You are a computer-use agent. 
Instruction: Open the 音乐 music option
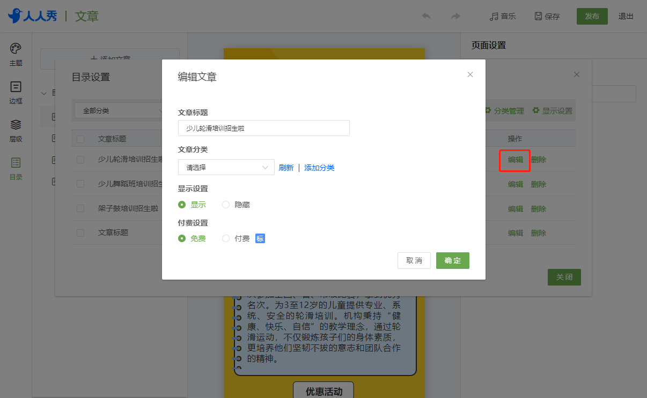click(503, 16)
